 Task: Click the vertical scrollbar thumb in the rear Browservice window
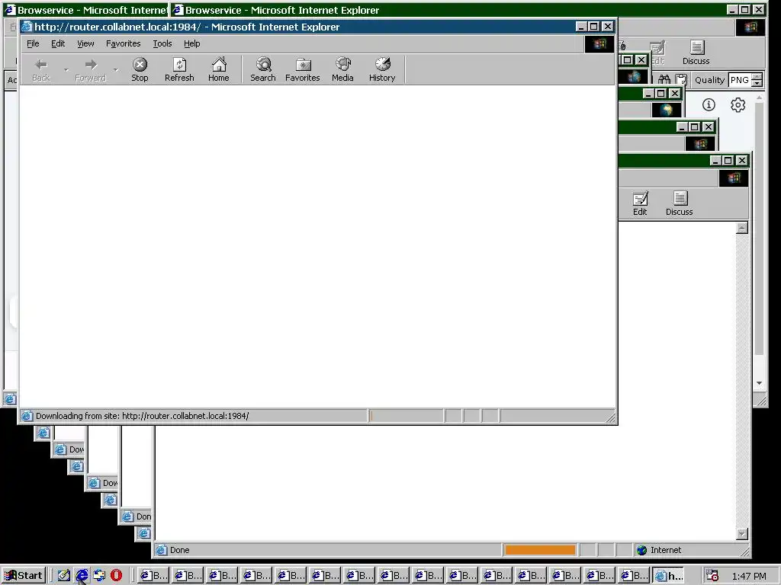[759, 229]
